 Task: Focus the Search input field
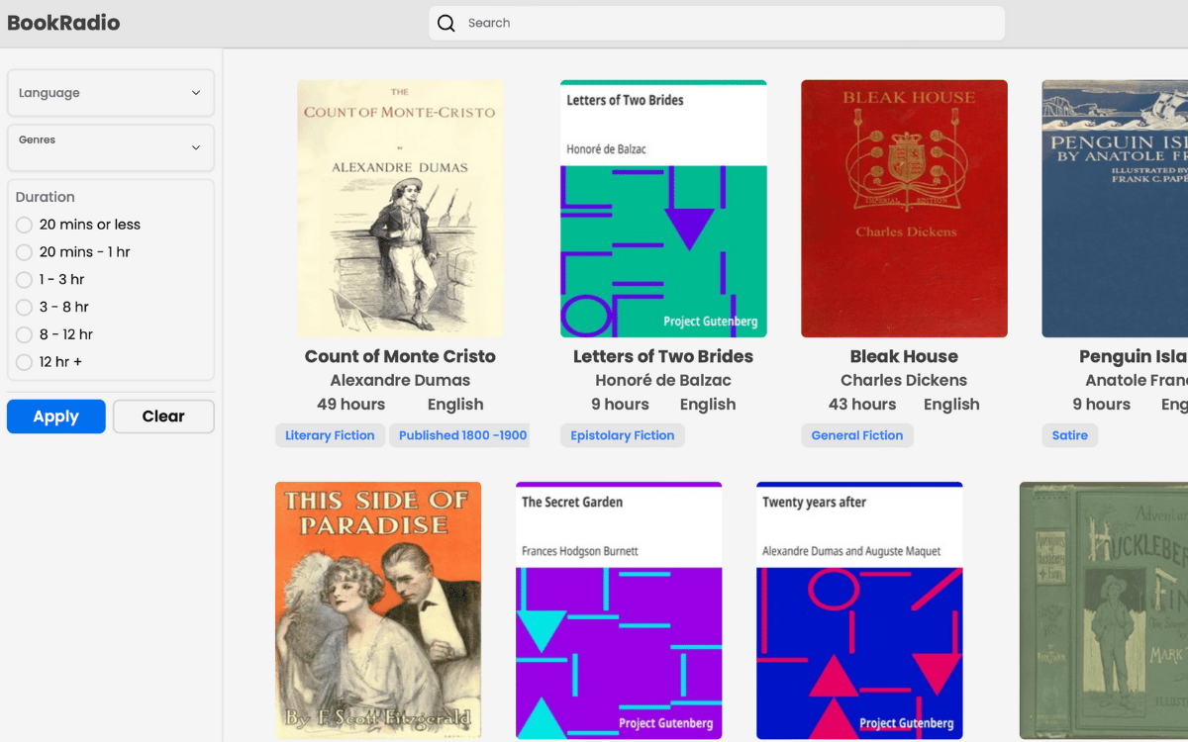717,23
